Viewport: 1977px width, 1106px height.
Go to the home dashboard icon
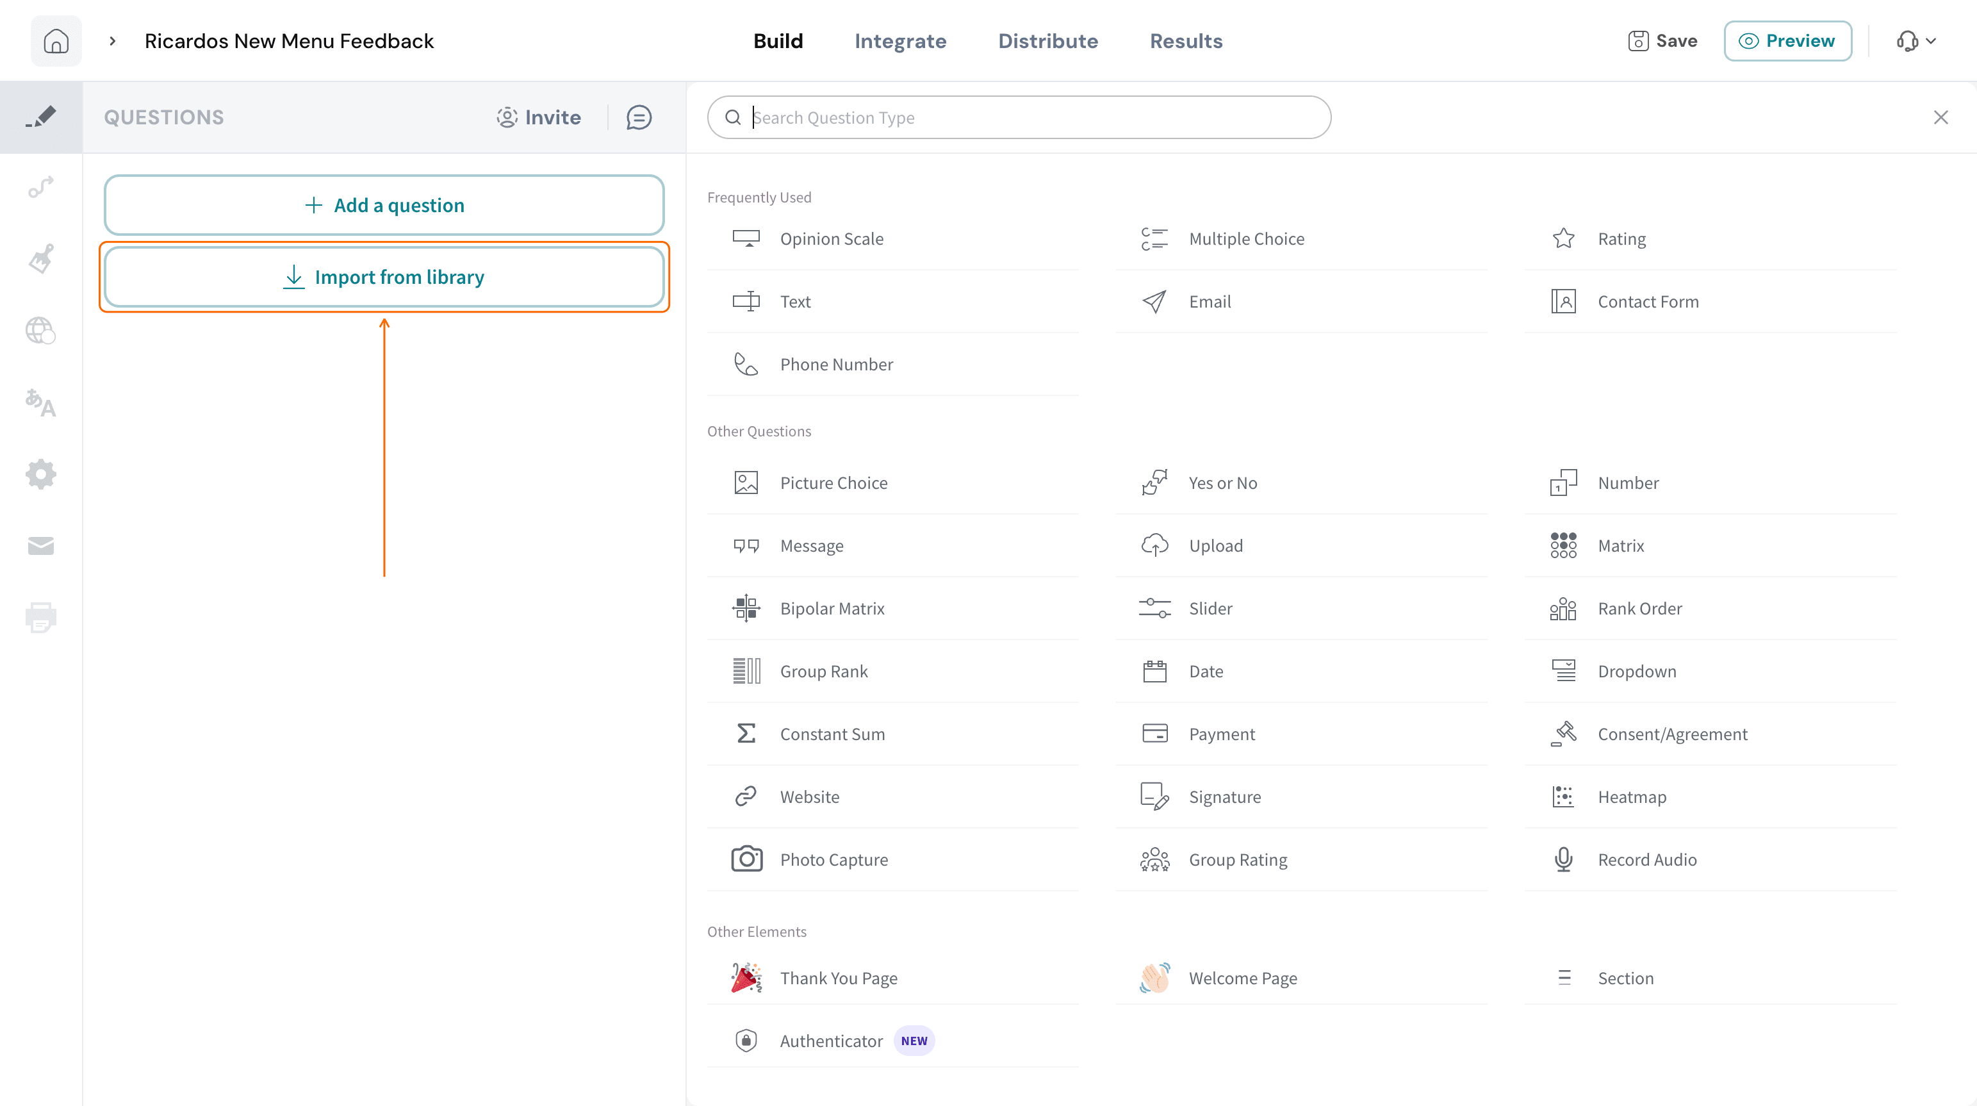tap(56, 40)
